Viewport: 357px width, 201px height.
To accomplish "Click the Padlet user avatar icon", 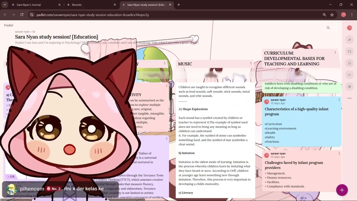I will (x=349, y=28).
